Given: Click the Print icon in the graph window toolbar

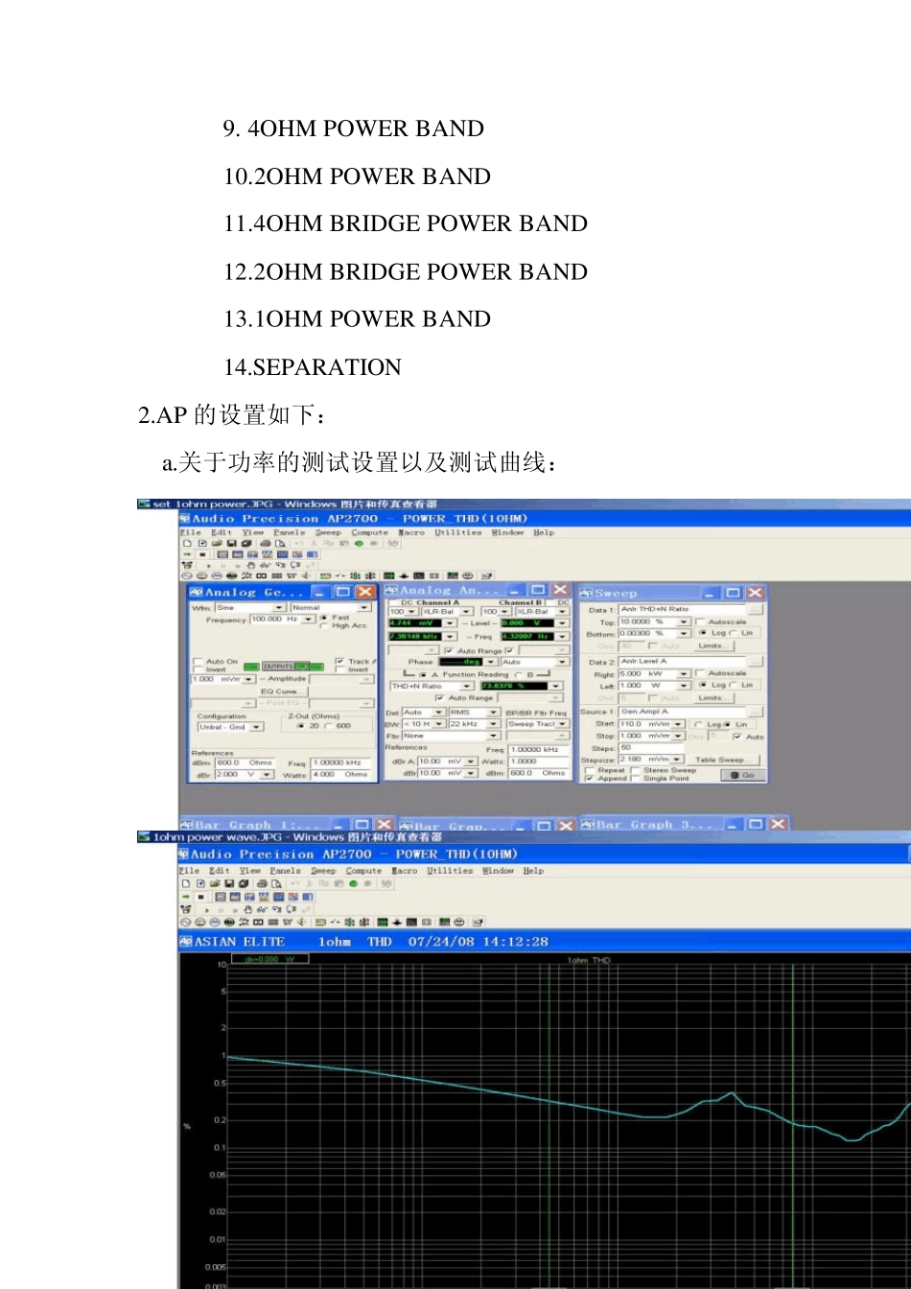Looking at the screenshot, I should point(262,883).
